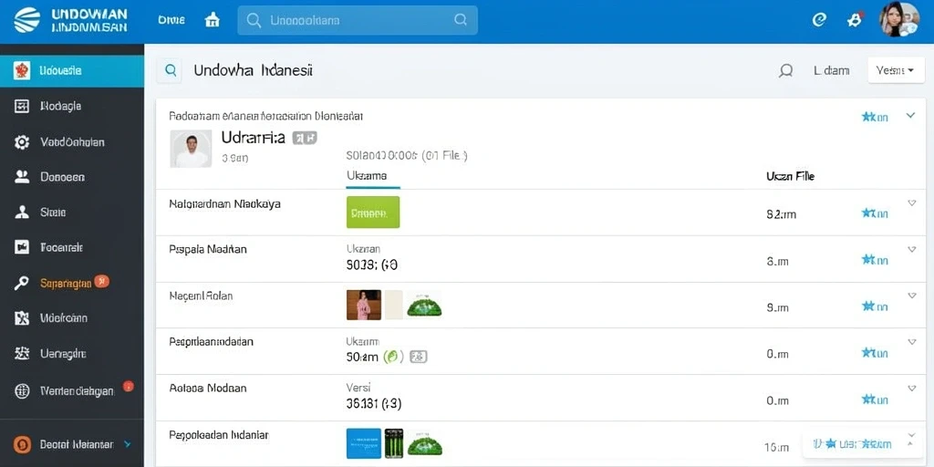Viewport: 934px width, 467px height.
Task: Click the Ukan File column header
Action: (x=791, y=176)
